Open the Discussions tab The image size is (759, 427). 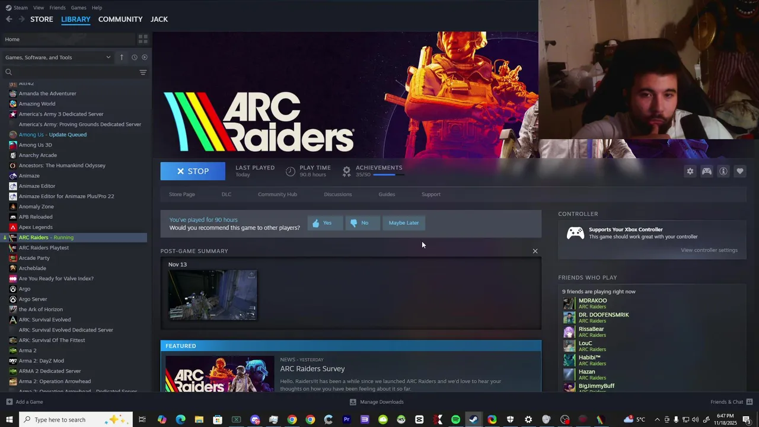click(338, 195)
